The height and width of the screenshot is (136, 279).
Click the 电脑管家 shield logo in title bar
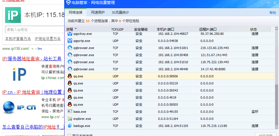click(x=68, y=3)
